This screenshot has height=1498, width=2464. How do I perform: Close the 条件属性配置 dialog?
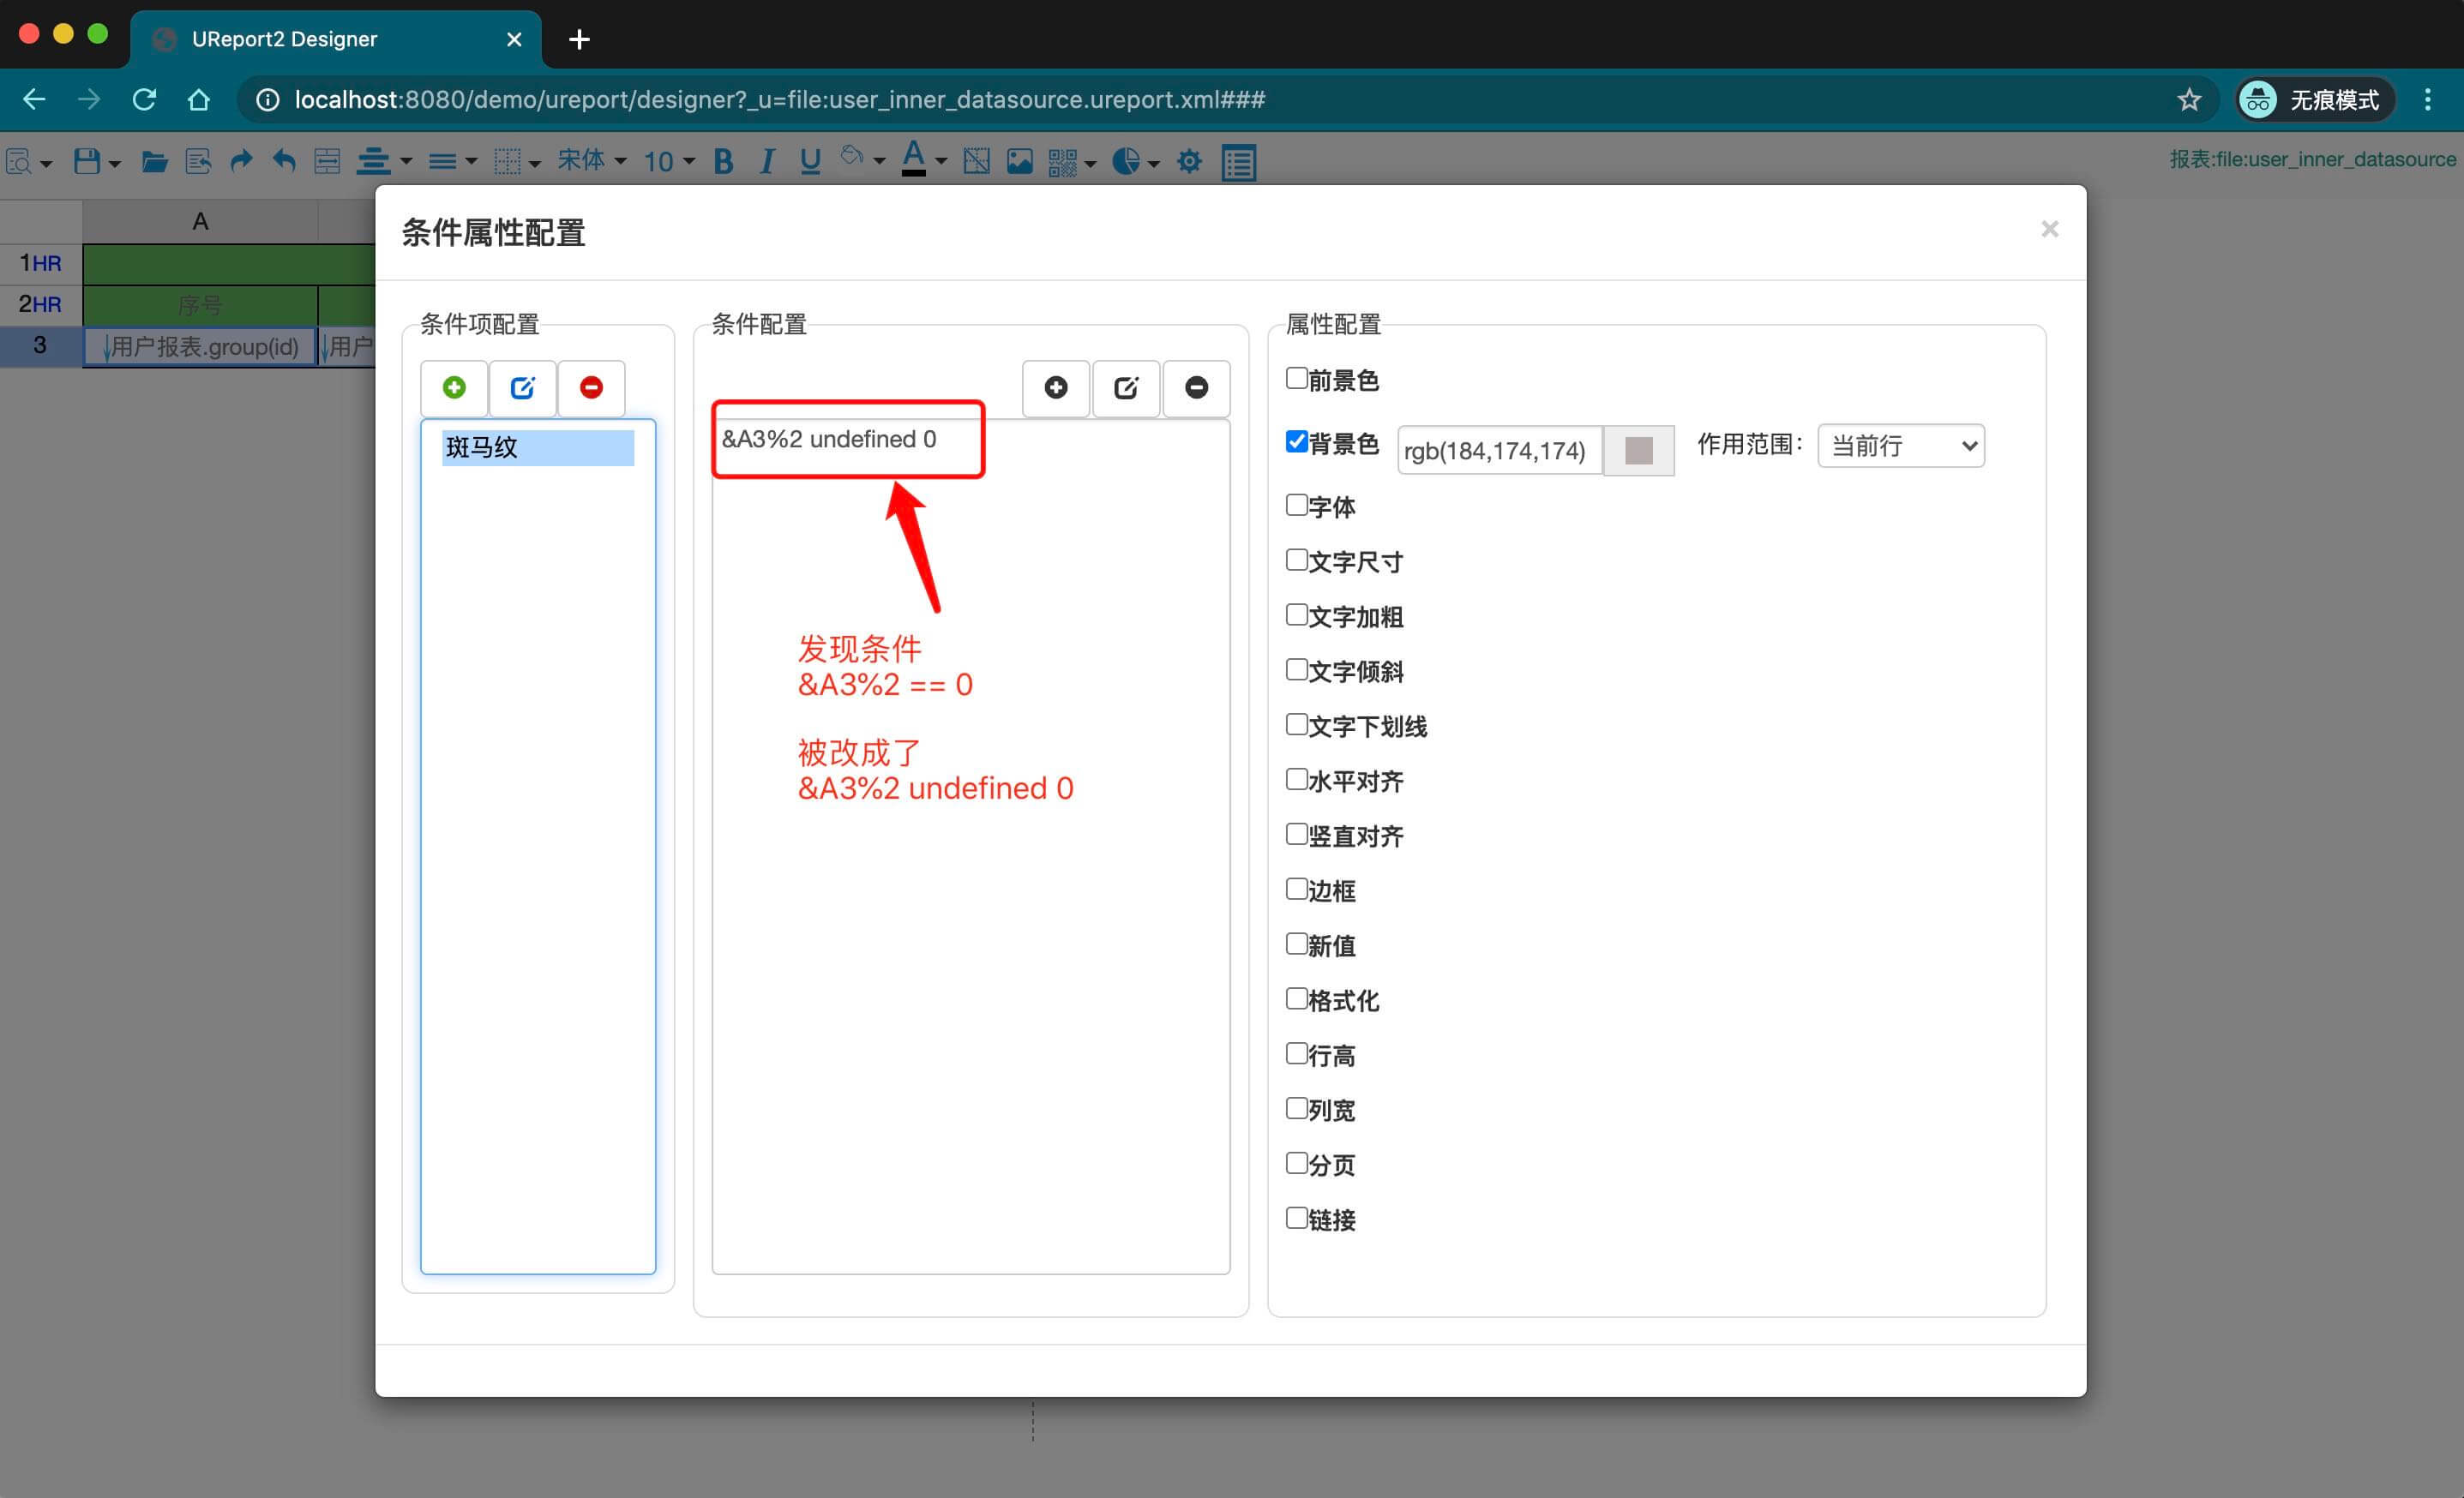pos(2050,229)
